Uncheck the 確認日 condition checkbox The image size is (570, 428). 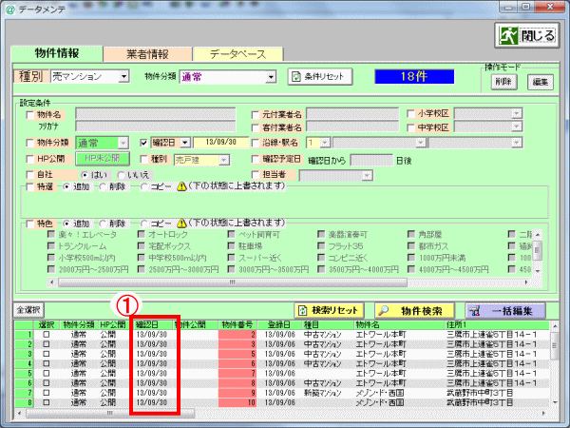tap(143, 143)
